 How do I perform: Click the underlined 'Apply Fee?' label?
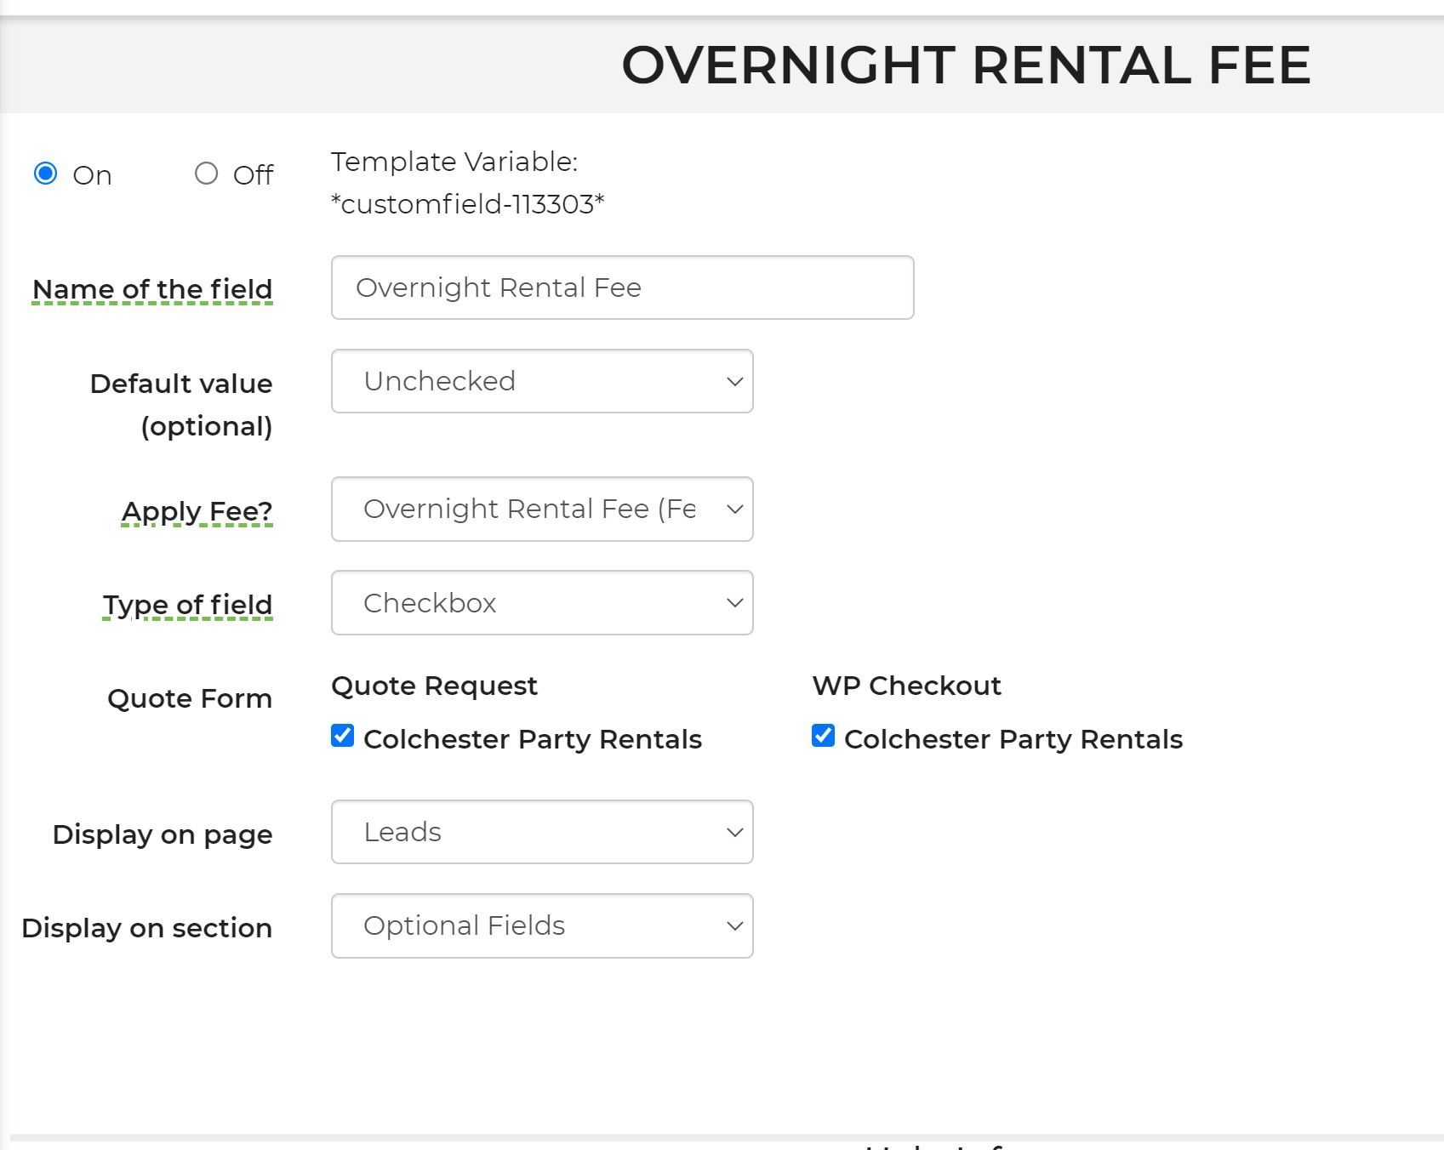pos(197,511)
